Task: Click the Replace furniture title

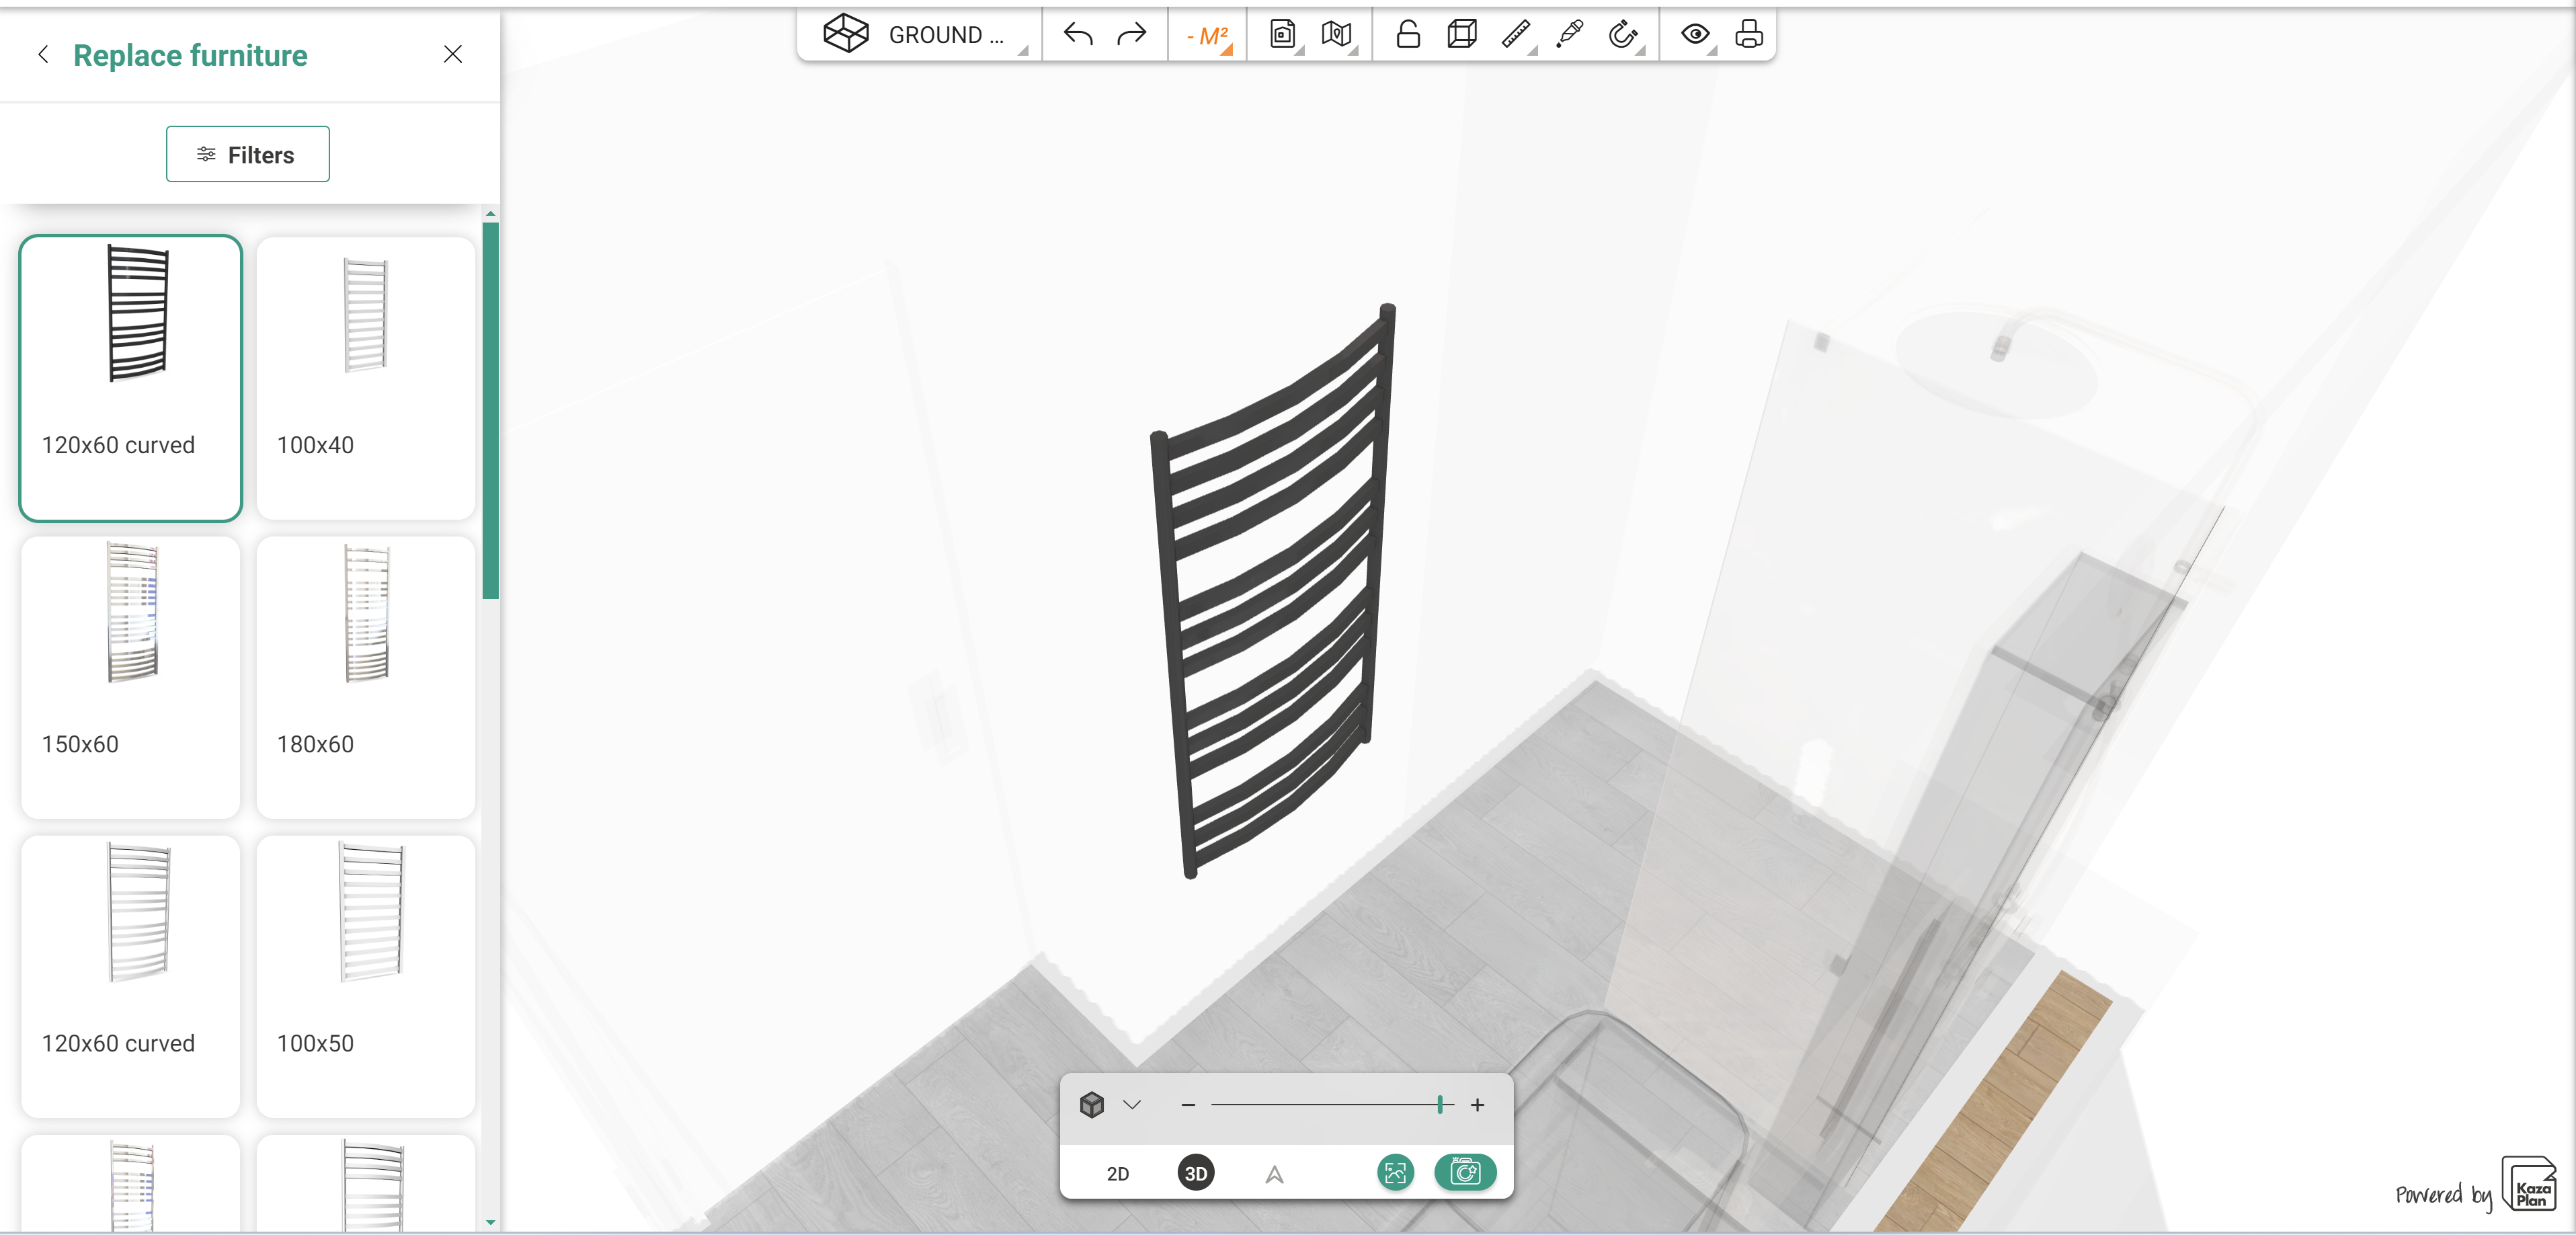Action: (x=190, y=55)
